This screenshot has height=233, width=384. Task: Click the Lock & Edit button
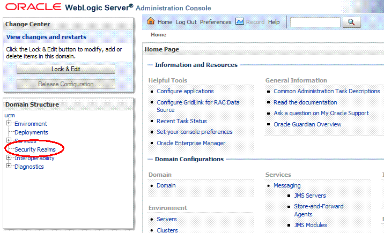coord(66,69)
